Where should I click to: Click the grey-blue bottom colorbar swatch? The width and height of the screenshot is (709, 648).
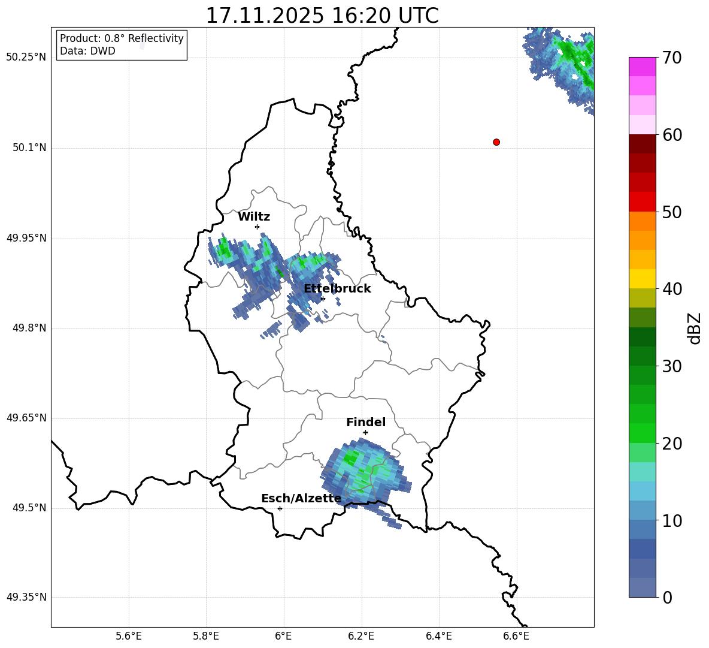tap(642, 587)
